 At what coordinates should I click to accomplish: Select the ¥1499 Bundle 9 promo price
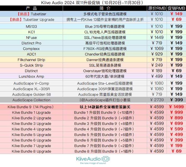click(x=176, y=107)
